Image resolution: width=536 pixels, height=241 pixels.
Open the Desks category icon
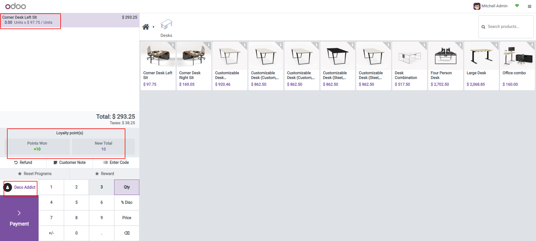tap(166, 25)
